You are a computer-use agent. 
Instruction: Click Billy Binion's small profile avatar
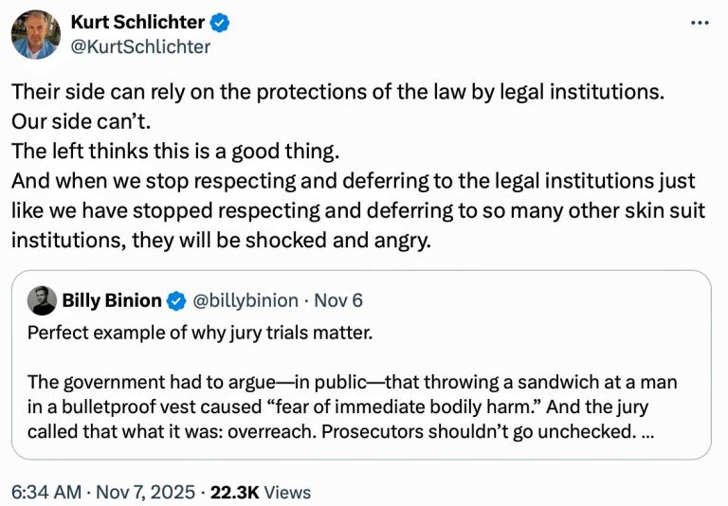[41, 300]
